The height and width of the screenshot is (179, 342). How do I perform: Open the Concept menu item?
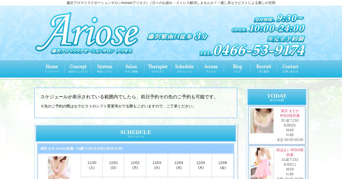(x=78, y=69)
